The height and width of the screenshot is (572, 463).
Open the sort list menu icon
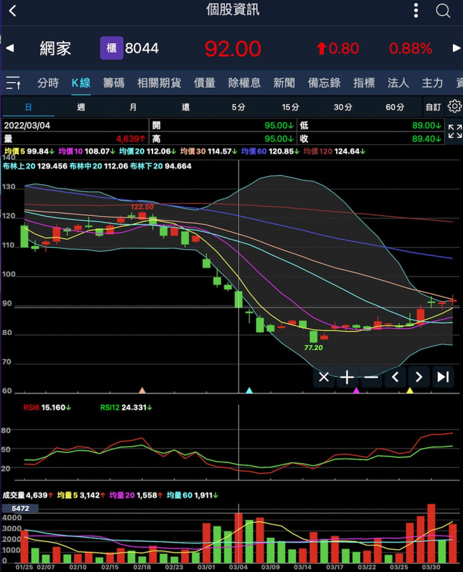pyautogui.click(x=13, y=83)
